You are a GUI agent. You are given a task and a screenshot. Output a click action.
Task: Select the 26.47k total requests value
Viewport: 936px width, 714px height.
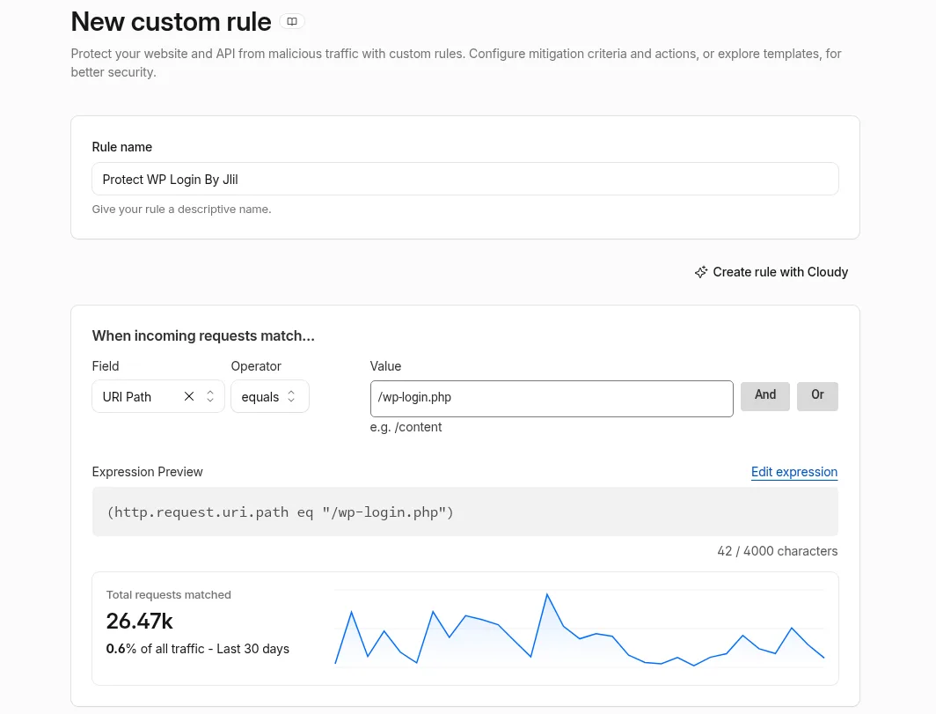click(140, 622)
